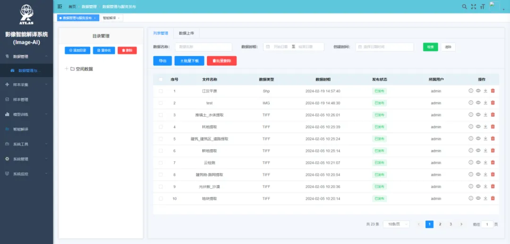Click the font size icon in header
The height and width of the screenshot is (244, 510).
[x=482, y=7]
